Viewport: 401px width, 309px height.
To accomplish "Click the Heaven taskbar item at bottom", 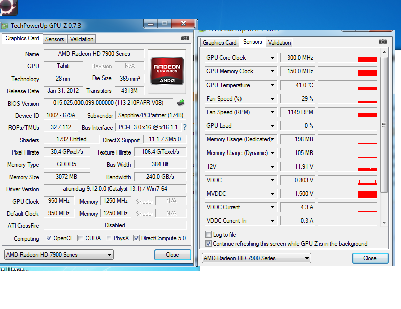I will point(14,269).
